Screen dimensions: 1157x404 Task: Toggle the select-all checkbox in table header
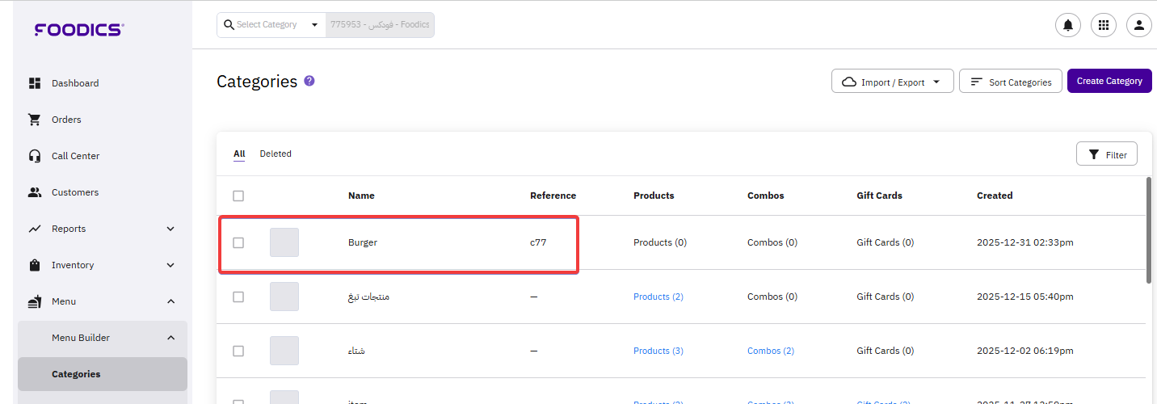tap(238, 196)
